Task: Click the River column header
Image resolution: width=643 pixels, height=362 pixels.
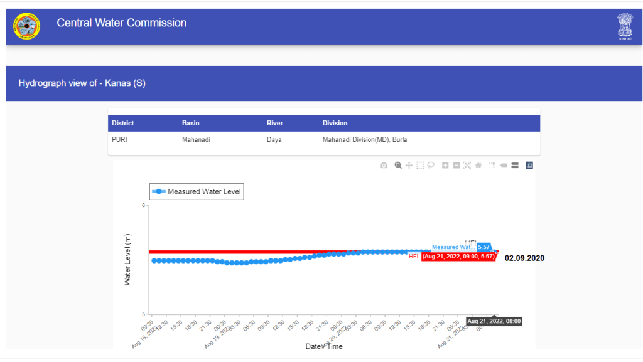Action: pos(274,123)
